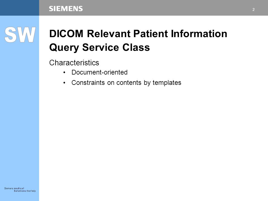268x201 pixels.
Task: Click the large SW logo
Action: (x=20, y=35)
